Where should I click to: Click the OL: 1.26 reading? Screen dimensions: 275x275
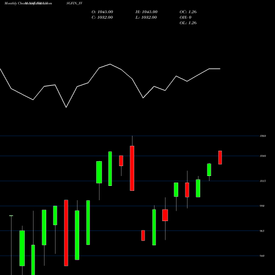tap(188, 23)
